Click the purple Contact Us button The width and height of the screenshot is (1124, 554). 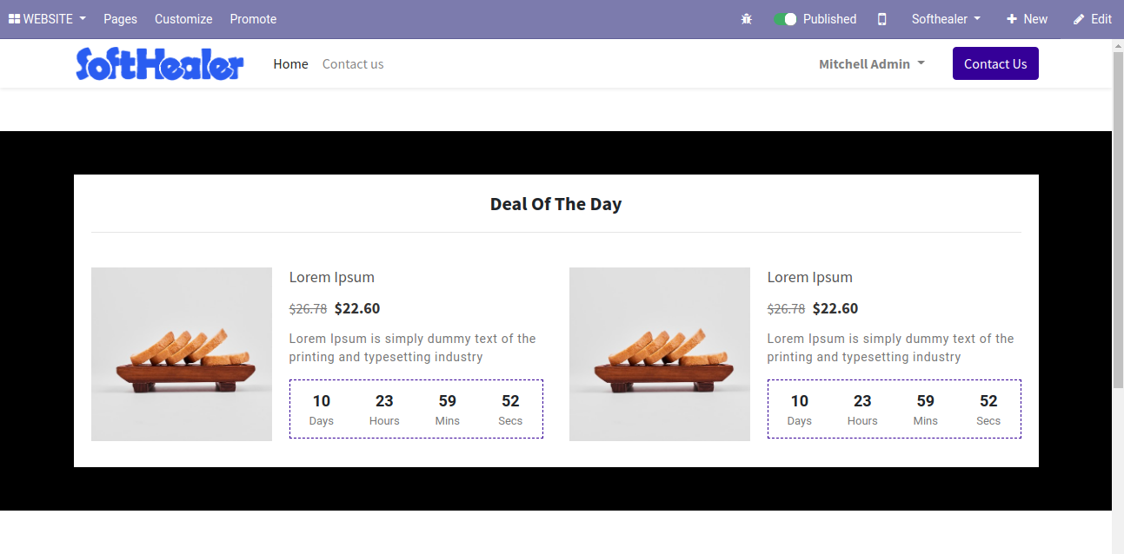click(995, 64)
